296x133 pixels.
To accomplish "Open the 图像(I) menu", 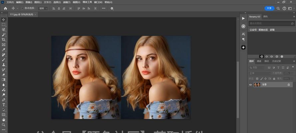I will click(29, 2).
